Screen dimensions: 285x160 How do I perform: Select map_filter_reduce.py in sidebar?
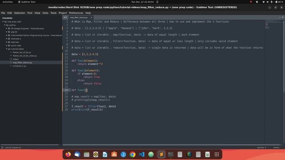[22, 63]
